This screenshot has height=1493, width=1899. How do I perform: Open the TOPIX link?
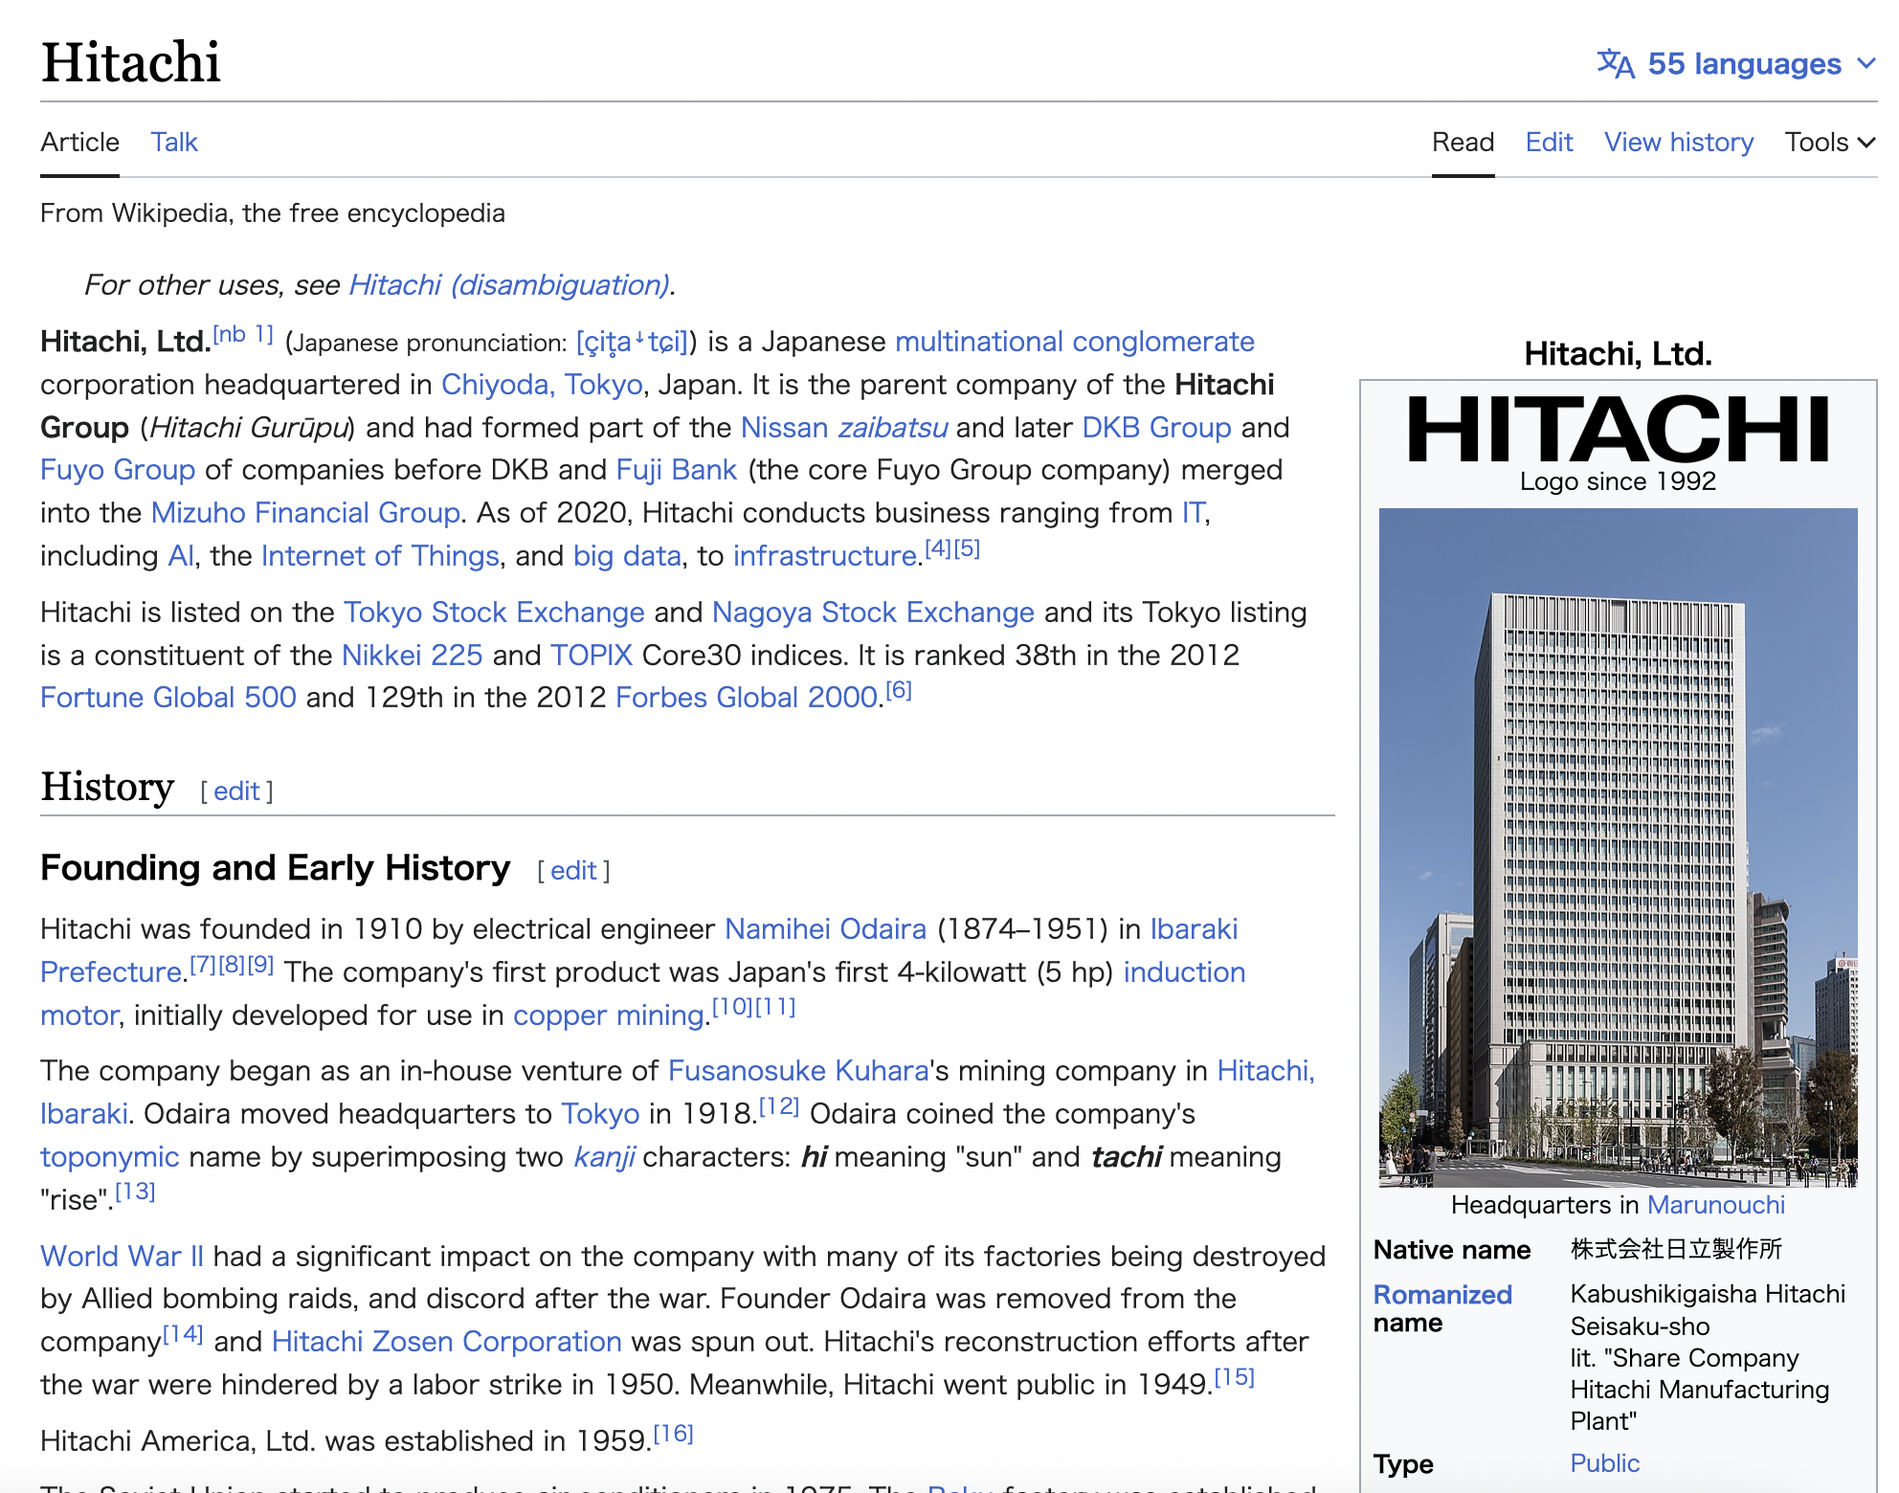[x=592, y=656]
